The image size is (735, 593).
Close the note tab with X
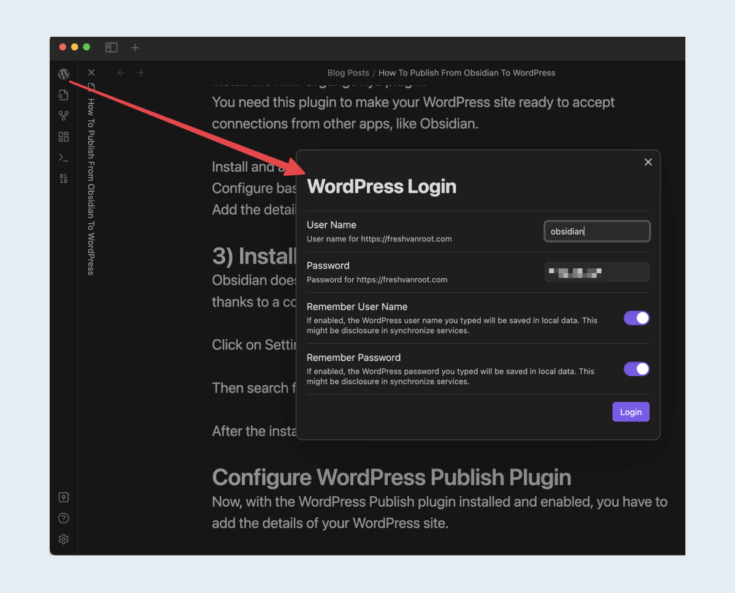pos(91,72)
